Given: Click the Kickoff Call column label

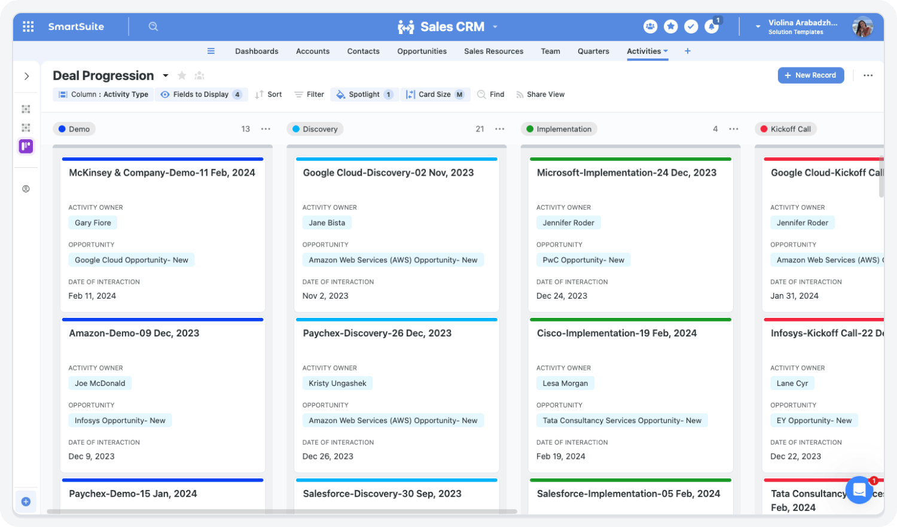Looking at the screenshot, I should pyautogui.click(x=786, y=129).
